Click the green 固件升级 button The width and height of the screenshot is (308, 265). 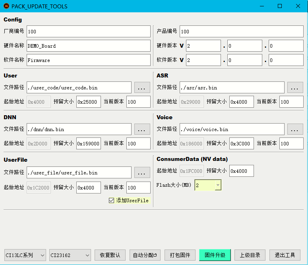pyautogui.click(x=215, y=255)
